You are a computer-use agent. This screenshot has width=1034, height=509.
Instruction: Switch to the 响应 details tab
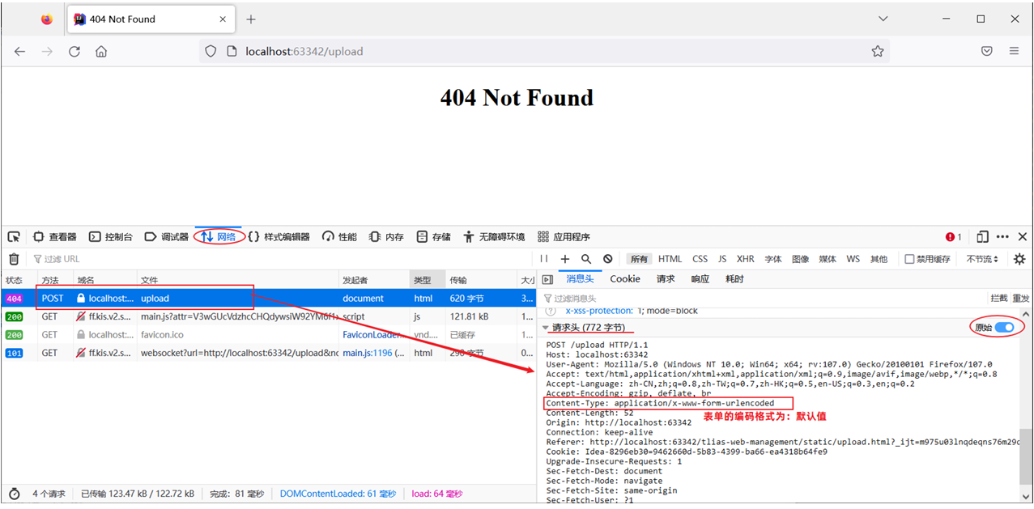click(700, 279)
